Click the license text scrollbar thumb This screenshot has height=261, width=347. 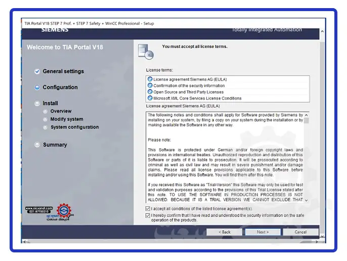tap(307, 121)
